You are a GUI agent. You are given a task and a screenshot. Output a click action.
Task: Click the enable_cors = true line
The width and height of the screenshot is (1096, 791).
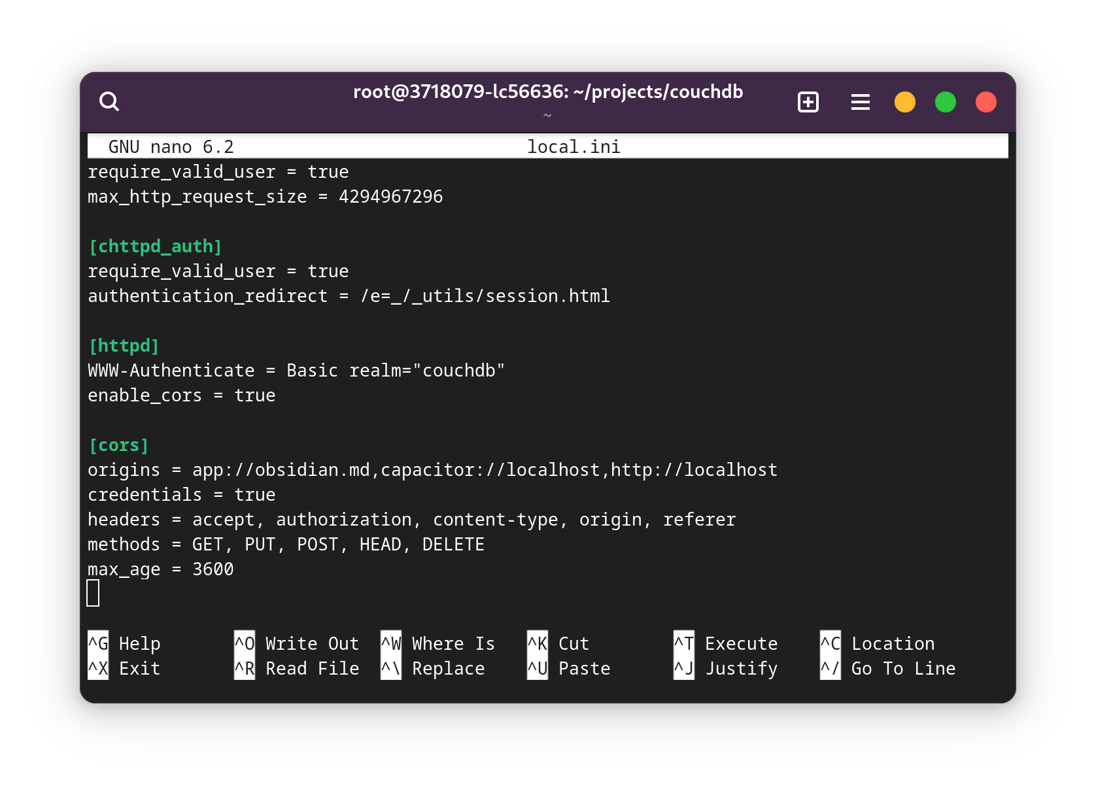(182, 395)
